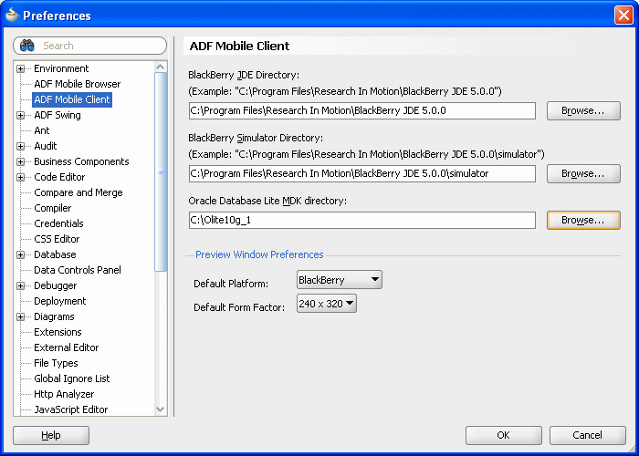This screenshot has height=456, width=639.
Task: Select the Database category
Action: (x=55, y=254)
